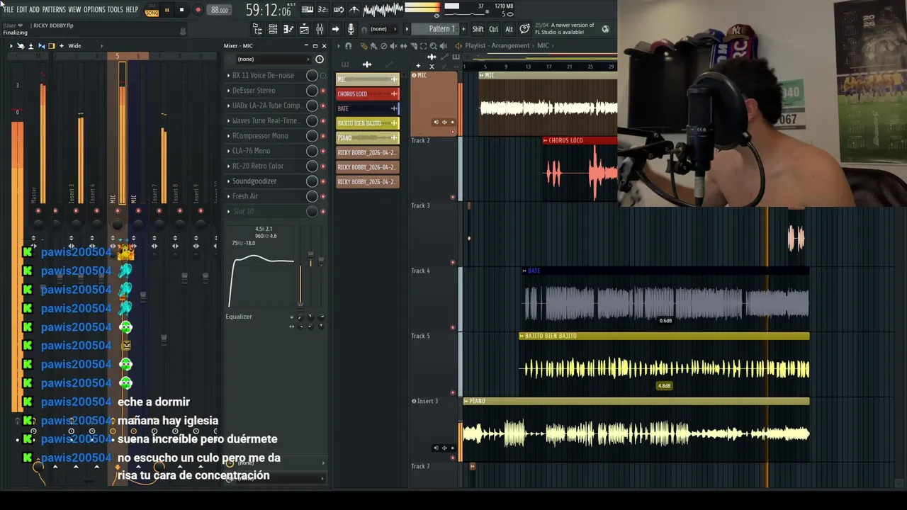The height and width of the screenshot is (510, 907).
Task: Open the Mixer view icon
Action: 320,29
